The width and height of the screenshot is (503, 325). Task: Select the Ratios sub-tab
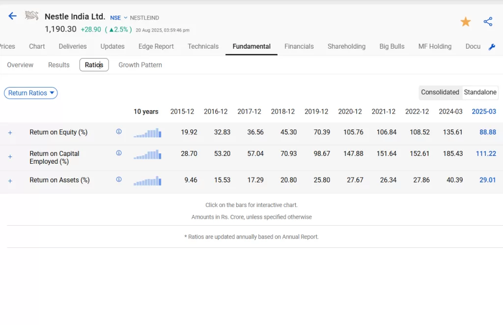(94, 65)
